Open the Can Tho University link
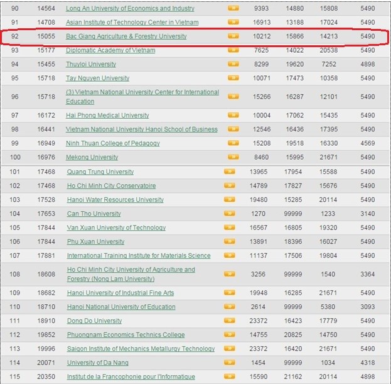Image resolution: width=391 pixels, height=384 pixels. click(x=94, y=214)
